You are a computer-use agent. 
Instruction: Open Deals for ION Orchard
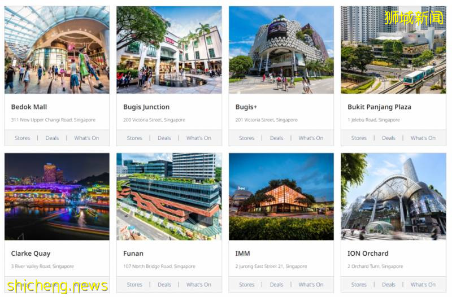coord(389,285)
